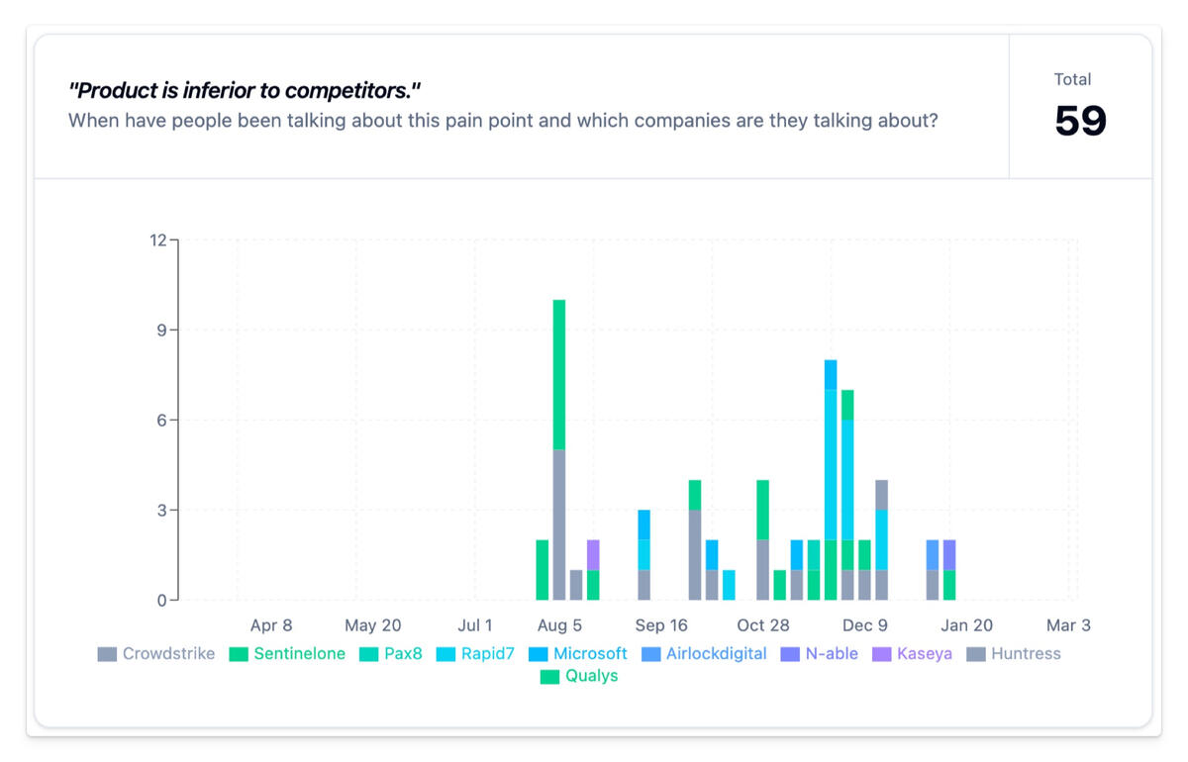Click the Total 59 count
Viewport: 1188px width, 762px height.
pyautogui.click(x=1080, y=121)
